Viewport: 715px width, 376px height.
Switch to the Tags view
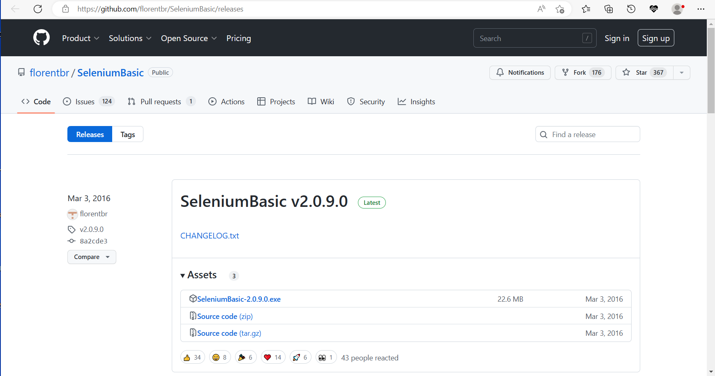(x=128, y=134)
